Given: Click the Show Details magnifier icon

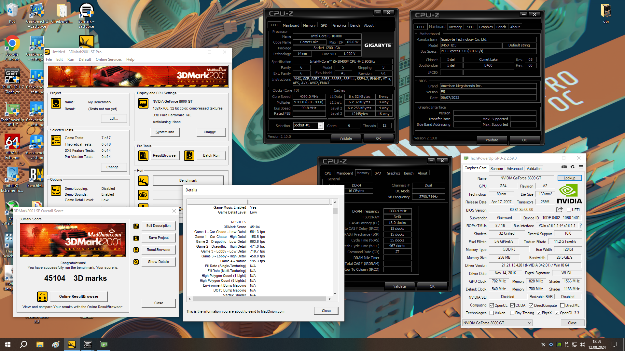Looking at the screenshot, I should 136,262.
